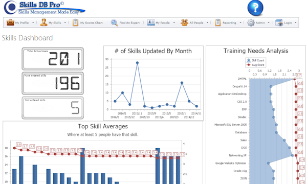Toggle Skill Count legend entry
This screenshot has height=184, width=307.
[255, 60]
